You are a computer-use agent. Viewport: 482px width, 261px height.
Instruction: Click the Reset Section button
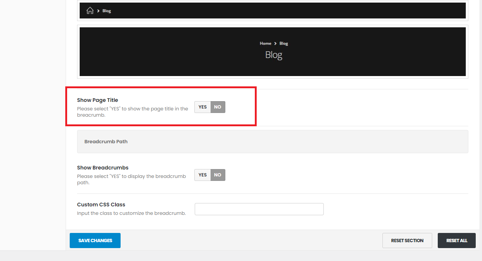[x=407, y=241]
